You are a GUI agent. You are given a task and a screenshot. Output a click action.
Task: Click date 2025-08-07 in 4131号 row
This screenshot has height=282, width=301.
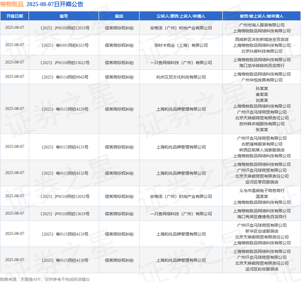(15, 146)
